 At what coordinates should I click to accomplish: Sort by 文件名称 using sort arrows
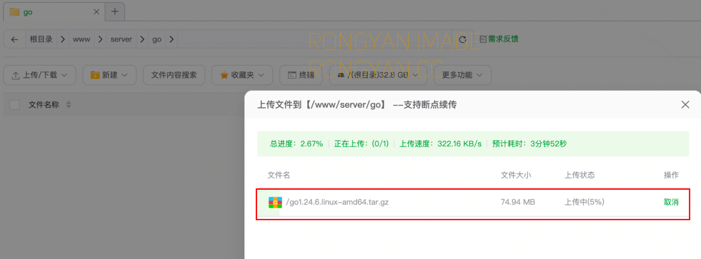click(x=68, y=105)
